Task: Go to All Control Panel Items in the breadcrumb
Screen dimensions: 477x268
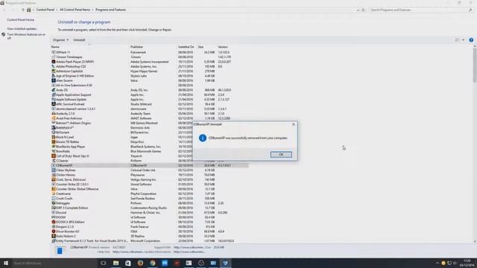Action: click(75, 10)
